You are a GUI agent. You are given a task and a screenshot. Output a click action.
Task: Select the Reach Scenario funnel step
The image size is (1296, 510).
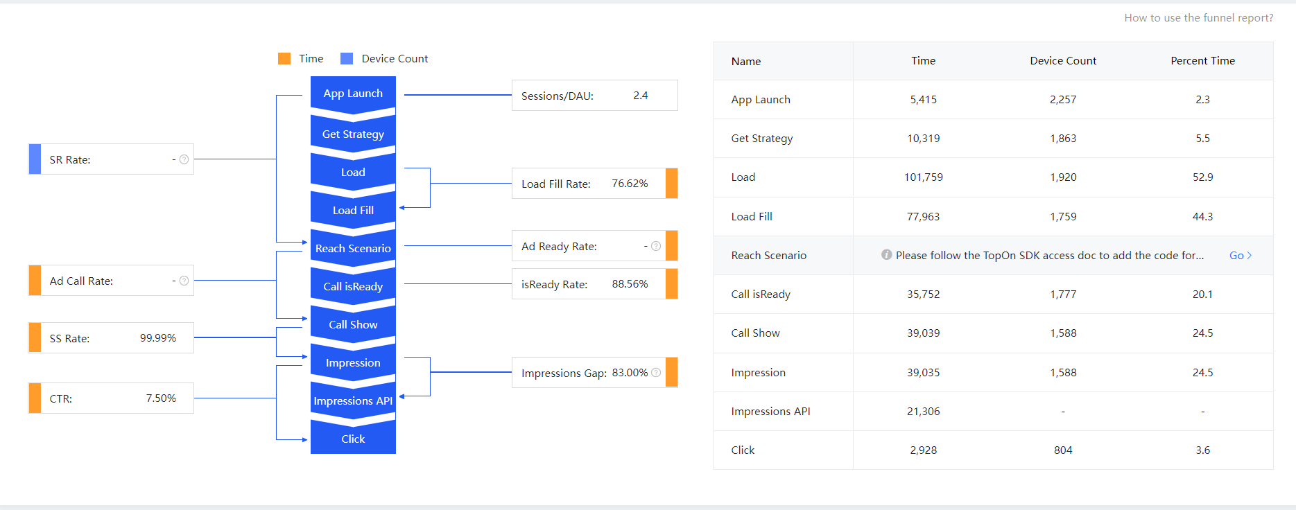353,248
